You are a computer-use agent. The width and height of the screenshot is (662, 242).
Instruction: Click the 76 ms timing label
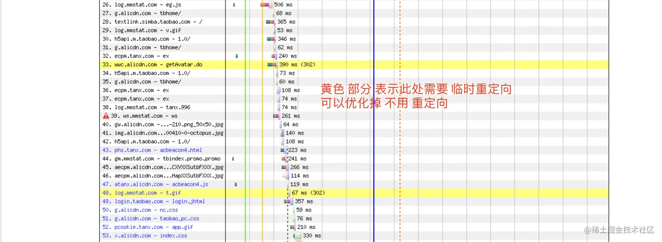tap(304, 218)
